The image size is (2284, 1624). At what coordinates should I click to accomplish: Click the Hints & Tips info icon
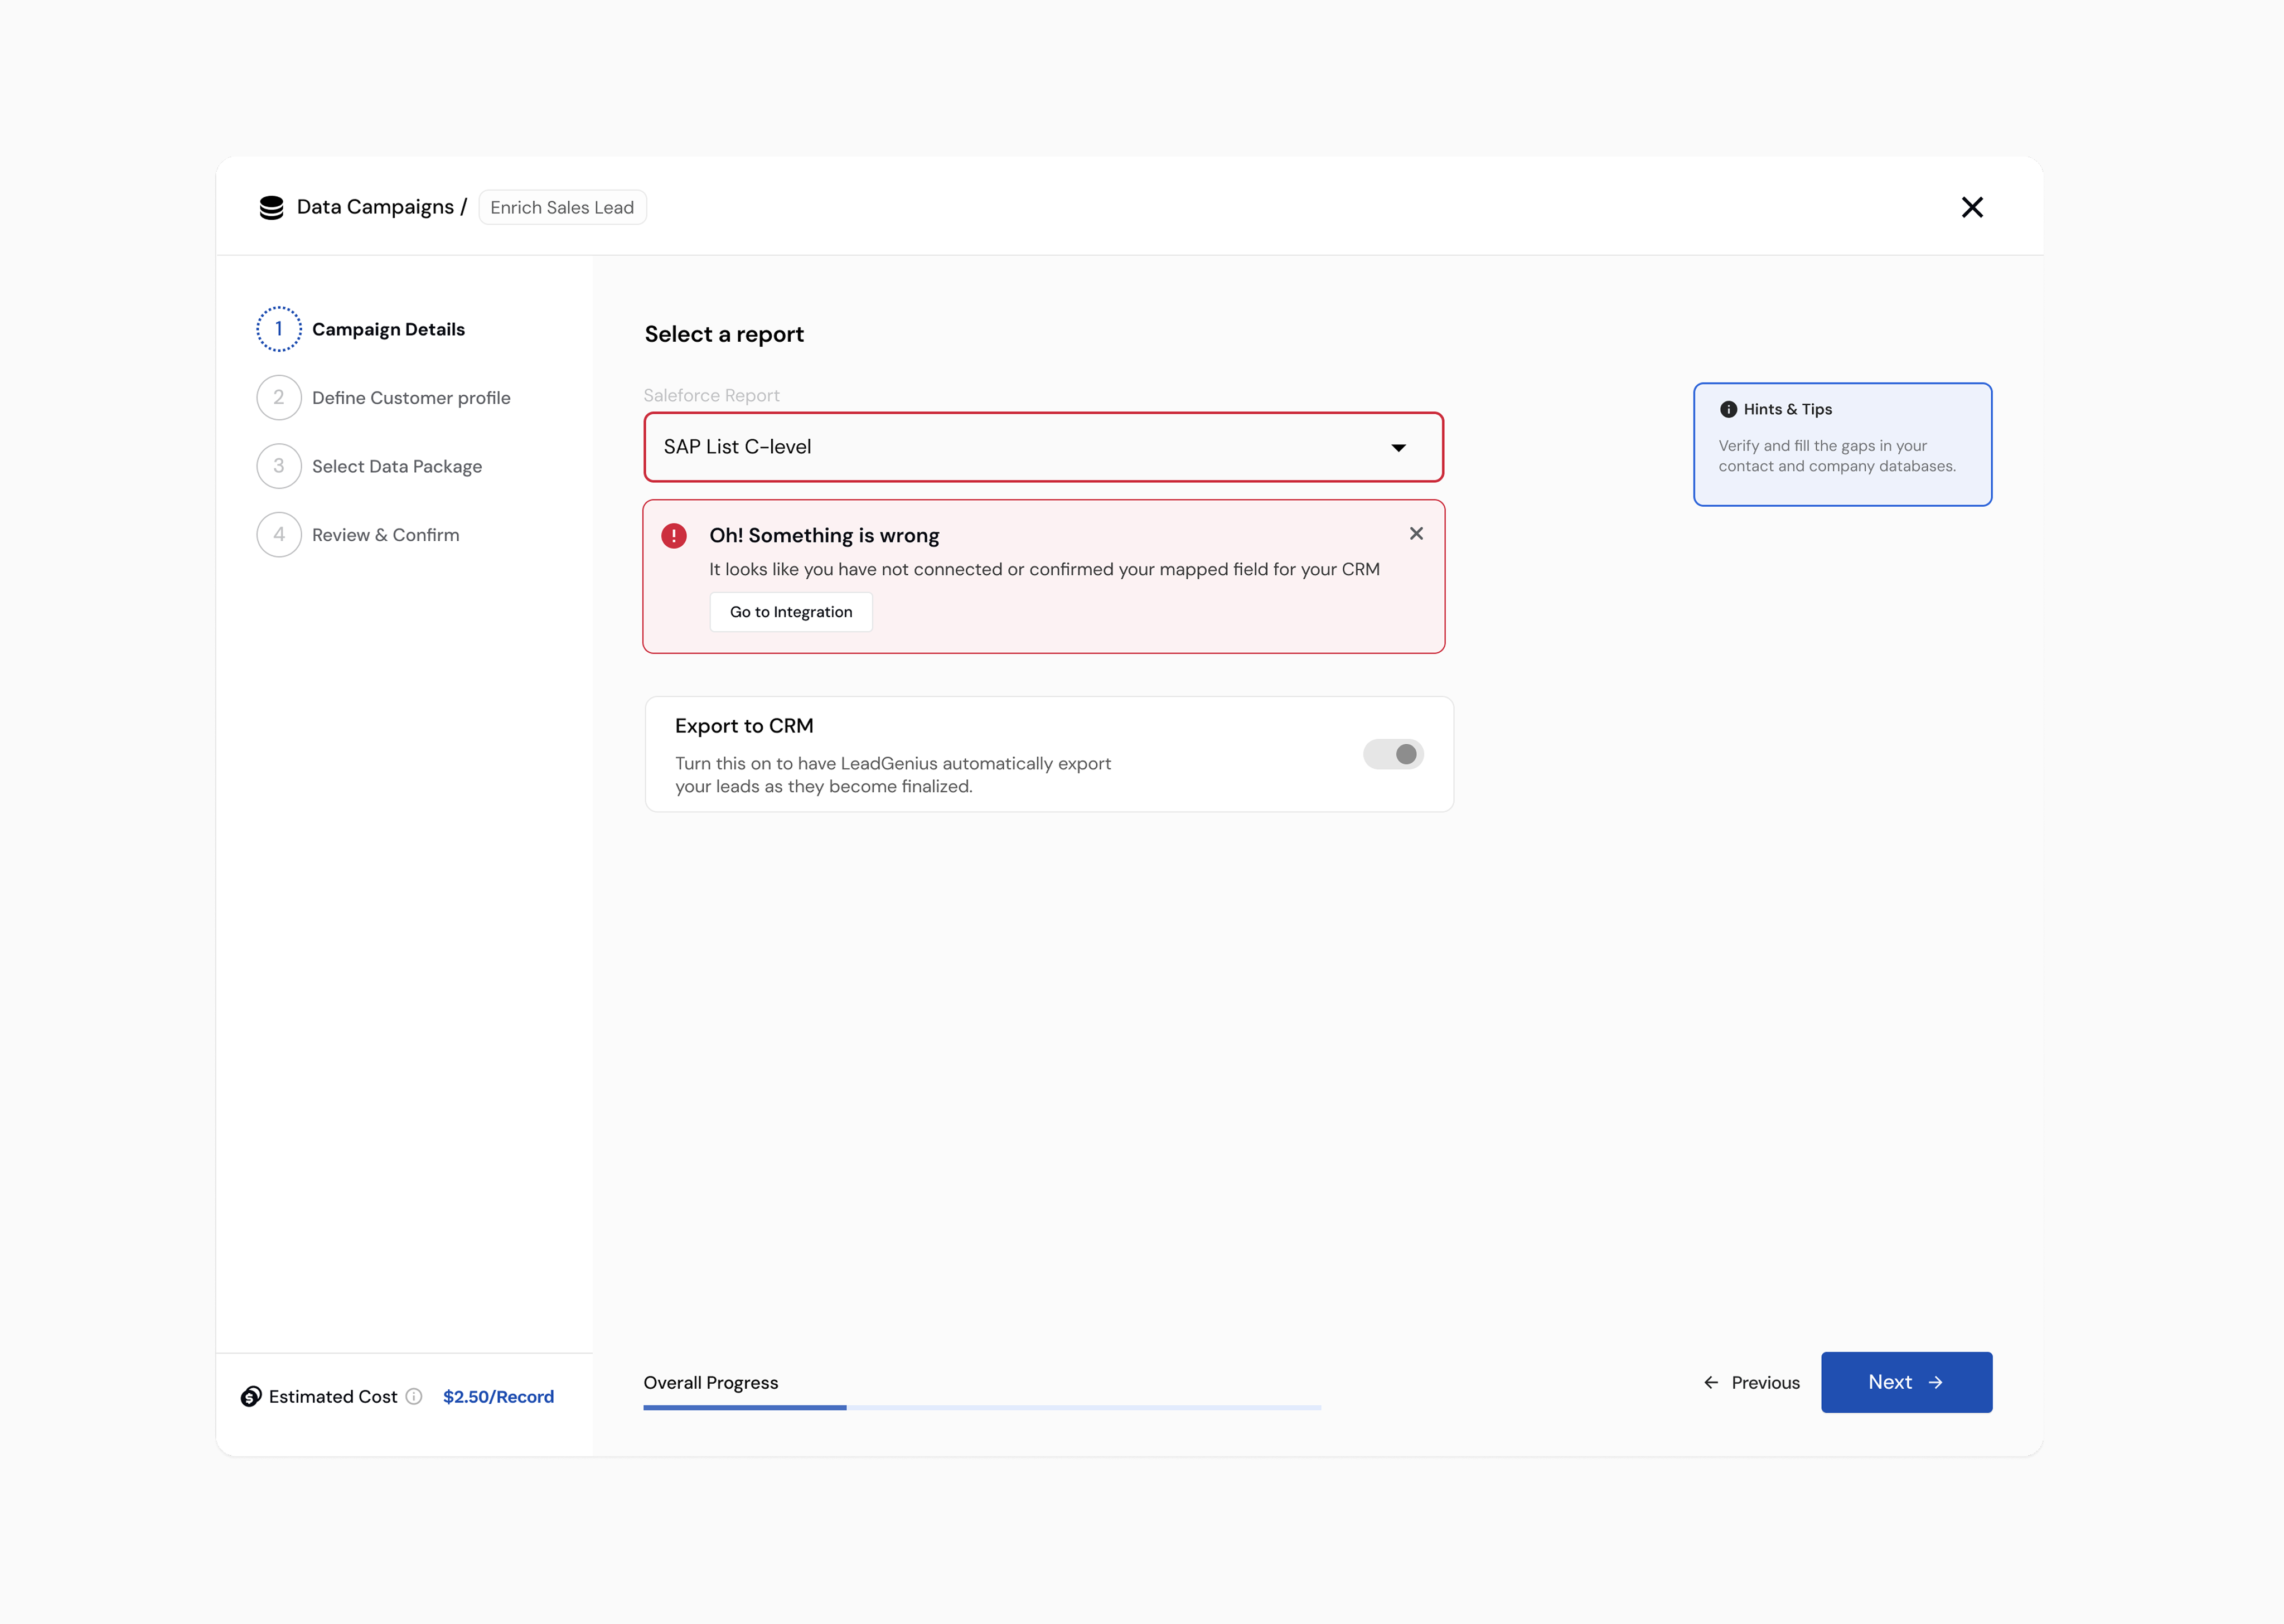[1728, 409]
